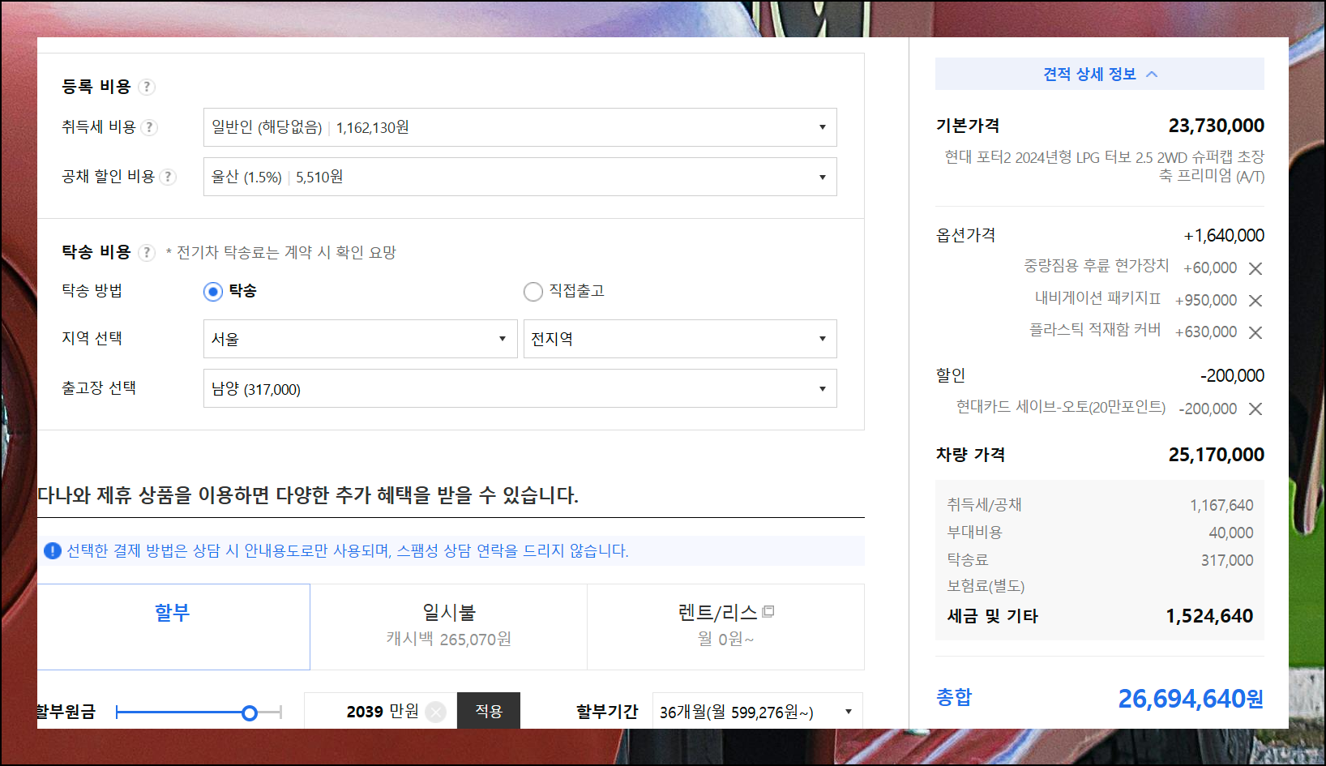Open region dropdown showing 서울

click(x=360, y=339)
